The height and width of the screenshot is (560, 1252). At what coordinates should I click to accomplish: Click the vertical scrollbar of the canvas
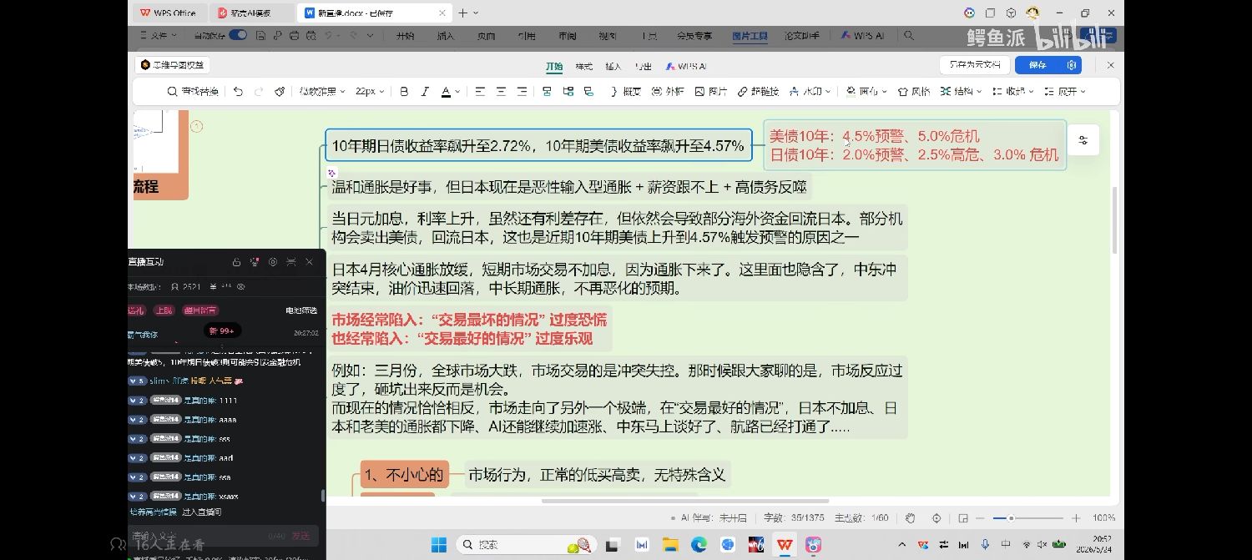pyautogui.click(x=1114, y=220)
